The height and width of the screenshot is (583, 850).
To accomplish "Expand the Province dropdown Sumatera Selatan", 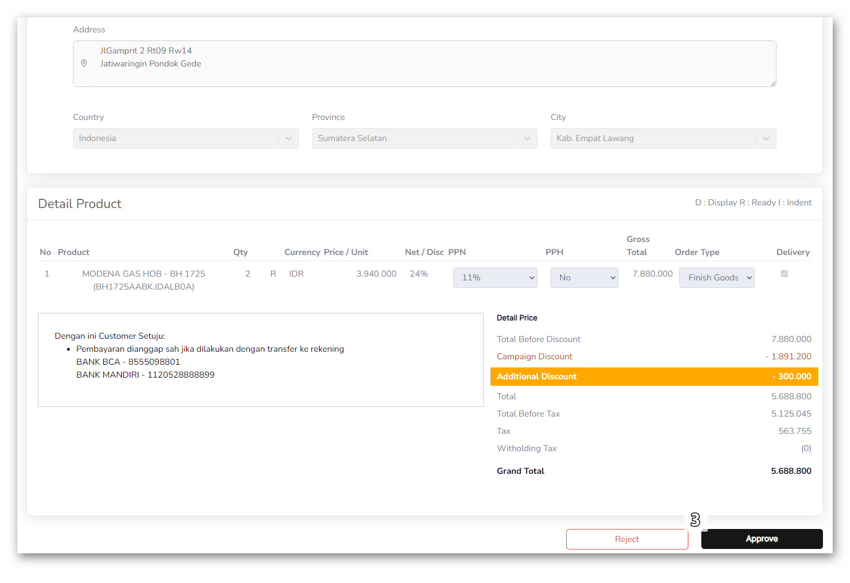I will click(415, 138).
